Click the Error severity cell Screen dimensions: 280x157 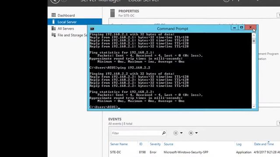pyautogui.click(x=153, y=152)
